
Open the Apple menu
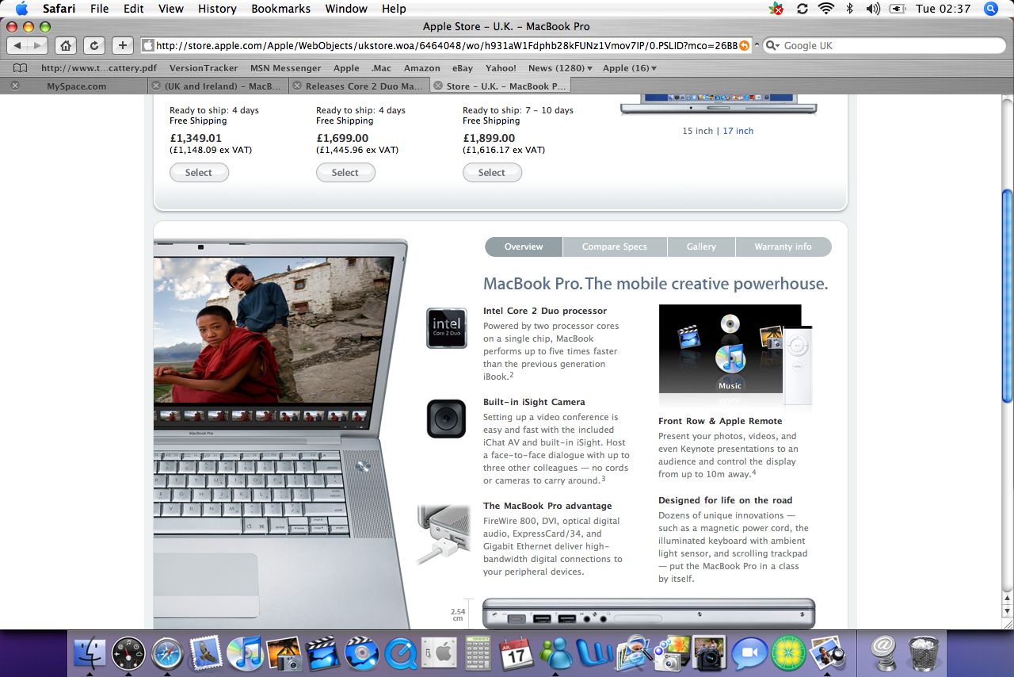tap(21, 9)
